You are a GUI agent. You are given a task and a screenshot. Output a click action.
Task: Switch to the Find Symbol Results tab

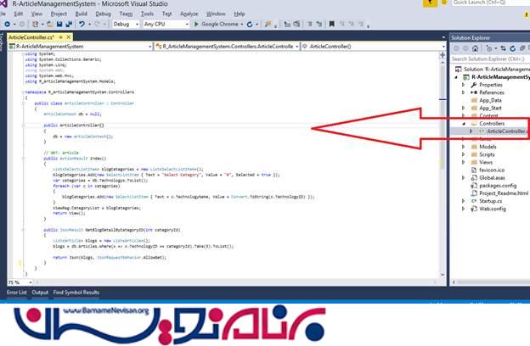[76, 293]
